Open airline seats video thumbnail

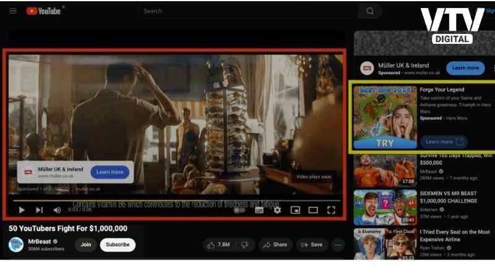coord(385,244)
